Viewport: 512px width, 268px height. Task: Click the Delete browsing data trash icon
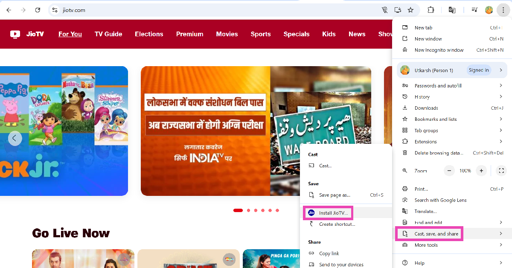click(x=405, y=153)
